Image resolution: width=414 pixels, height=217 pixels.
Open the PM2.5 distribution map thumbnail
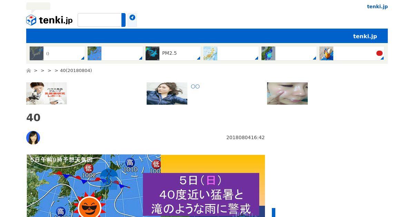(x=152, y=53)
